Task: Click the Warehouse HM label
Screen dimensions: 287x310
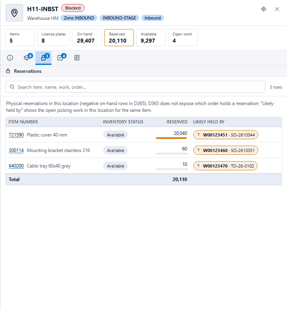Action: click(x=43, y=18)
